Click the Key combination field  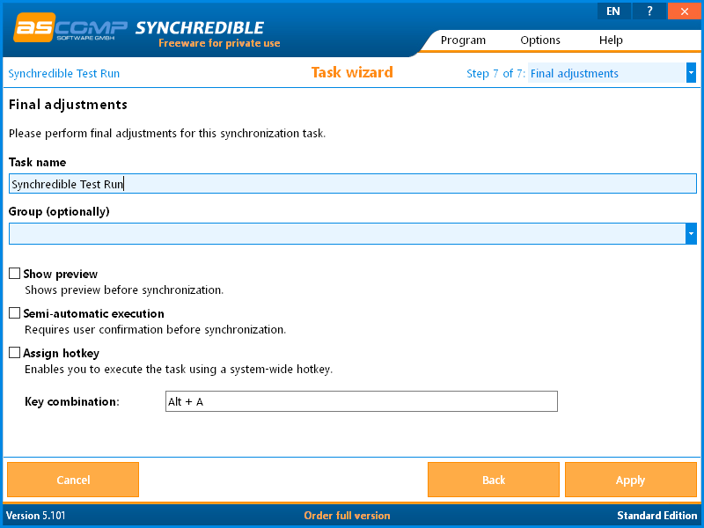pos(362,401)
